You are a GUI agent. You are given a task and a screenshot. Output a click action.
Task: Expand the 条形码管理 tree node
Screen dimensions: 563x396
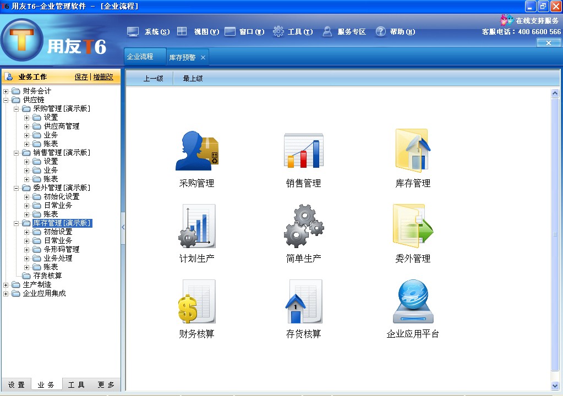pyautogui.click(x=26, y=250)
